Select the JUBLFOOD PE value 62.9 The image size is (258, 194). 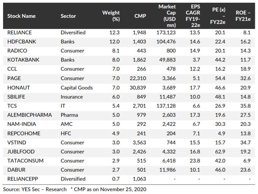tap(220, 152)
